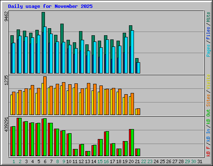Click day 30 on the x-axis
This screenshot has width=213, height=166.
tap(193, 161)
